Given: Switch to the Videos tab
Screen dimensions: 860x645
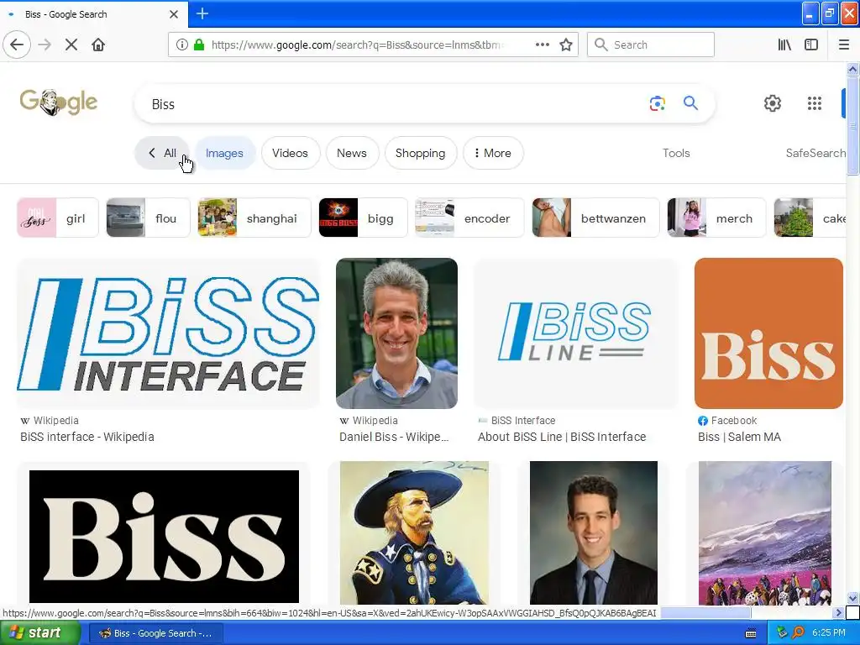Looking at the screenshot, I should tap(290, 153).
